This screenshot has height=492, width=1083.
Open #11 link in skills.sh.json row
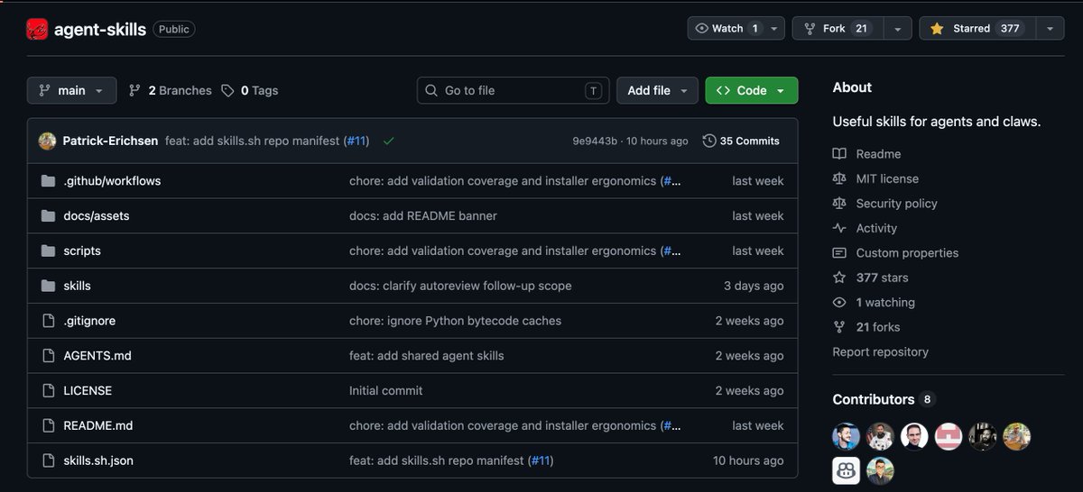click(541, 460)
